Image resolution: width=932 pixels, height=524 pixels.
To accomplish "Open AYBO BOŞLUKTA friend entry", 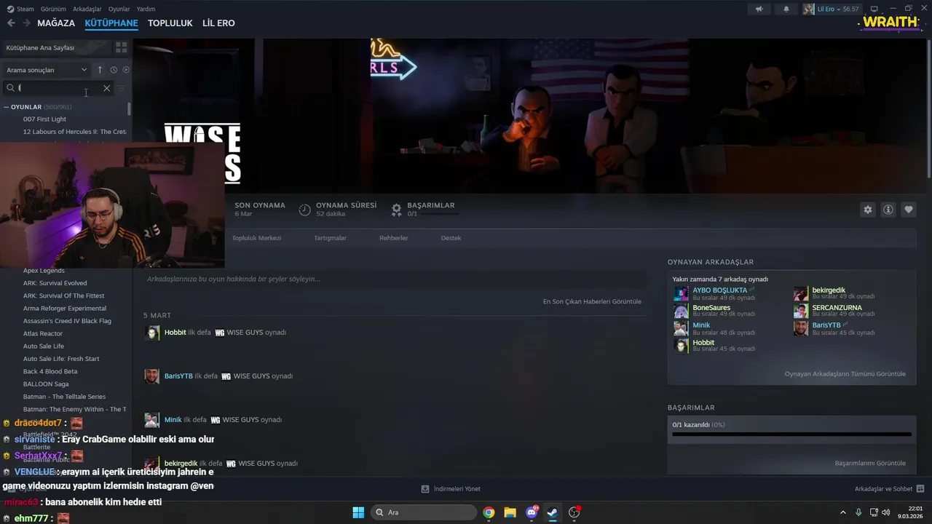I will pos(719,290).
